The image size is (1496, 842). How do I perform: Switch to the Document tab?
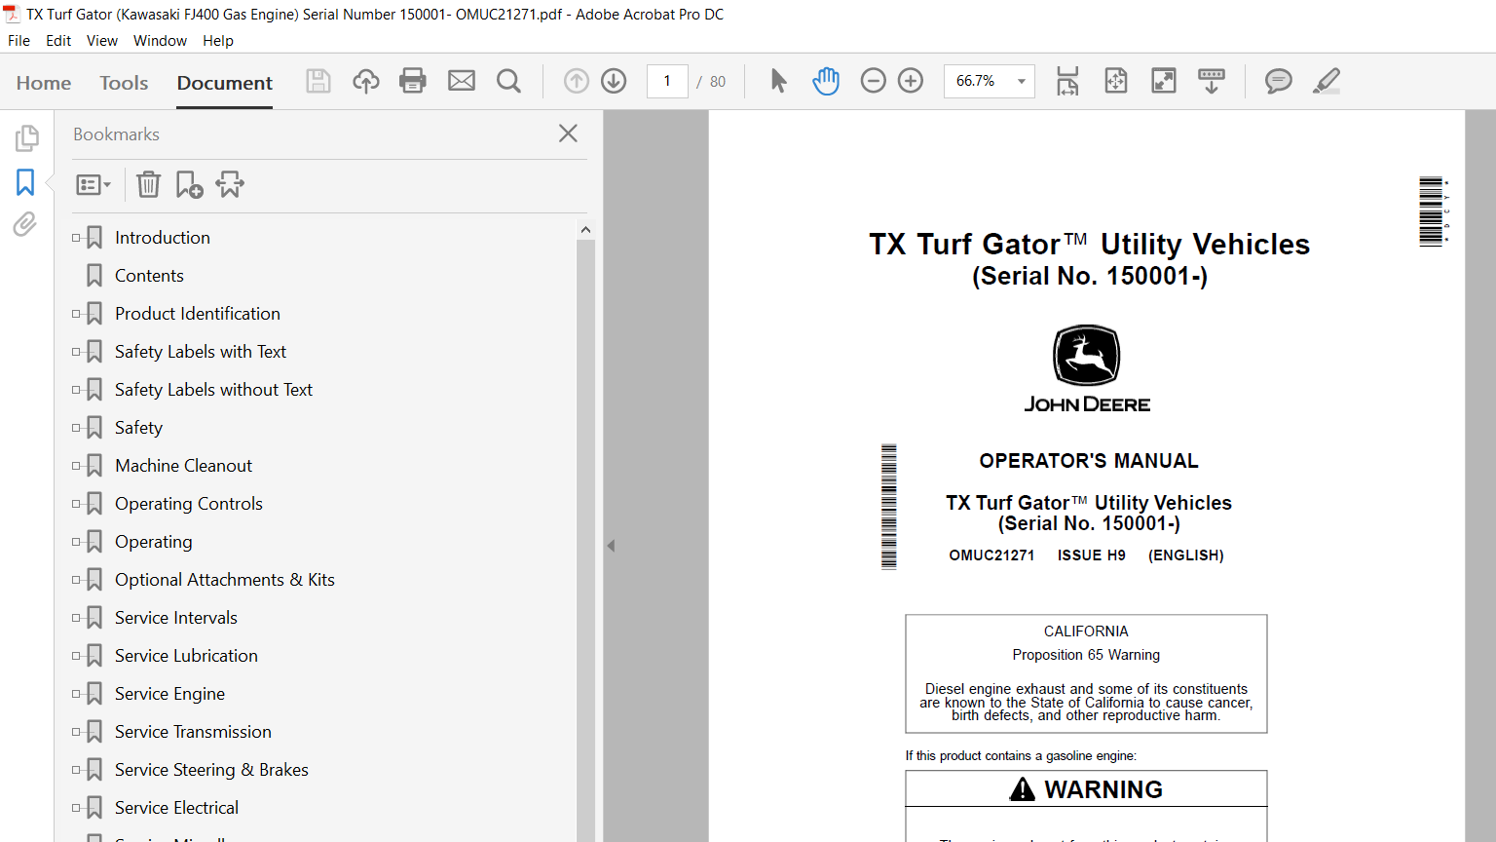225,83
